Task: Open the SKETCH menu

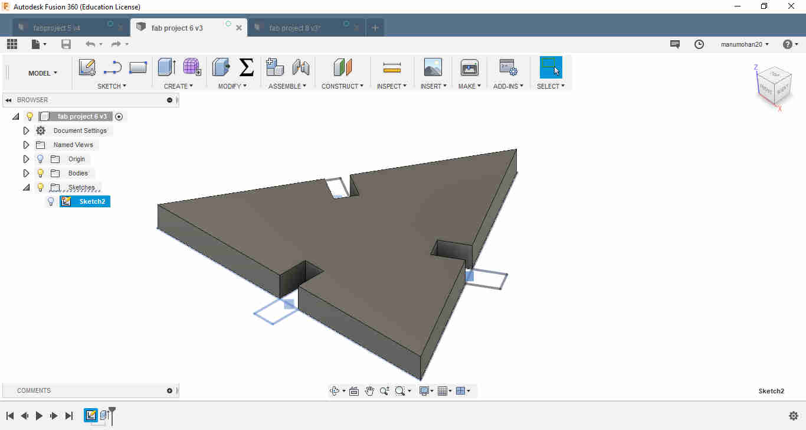Action: tap(112, 86)
